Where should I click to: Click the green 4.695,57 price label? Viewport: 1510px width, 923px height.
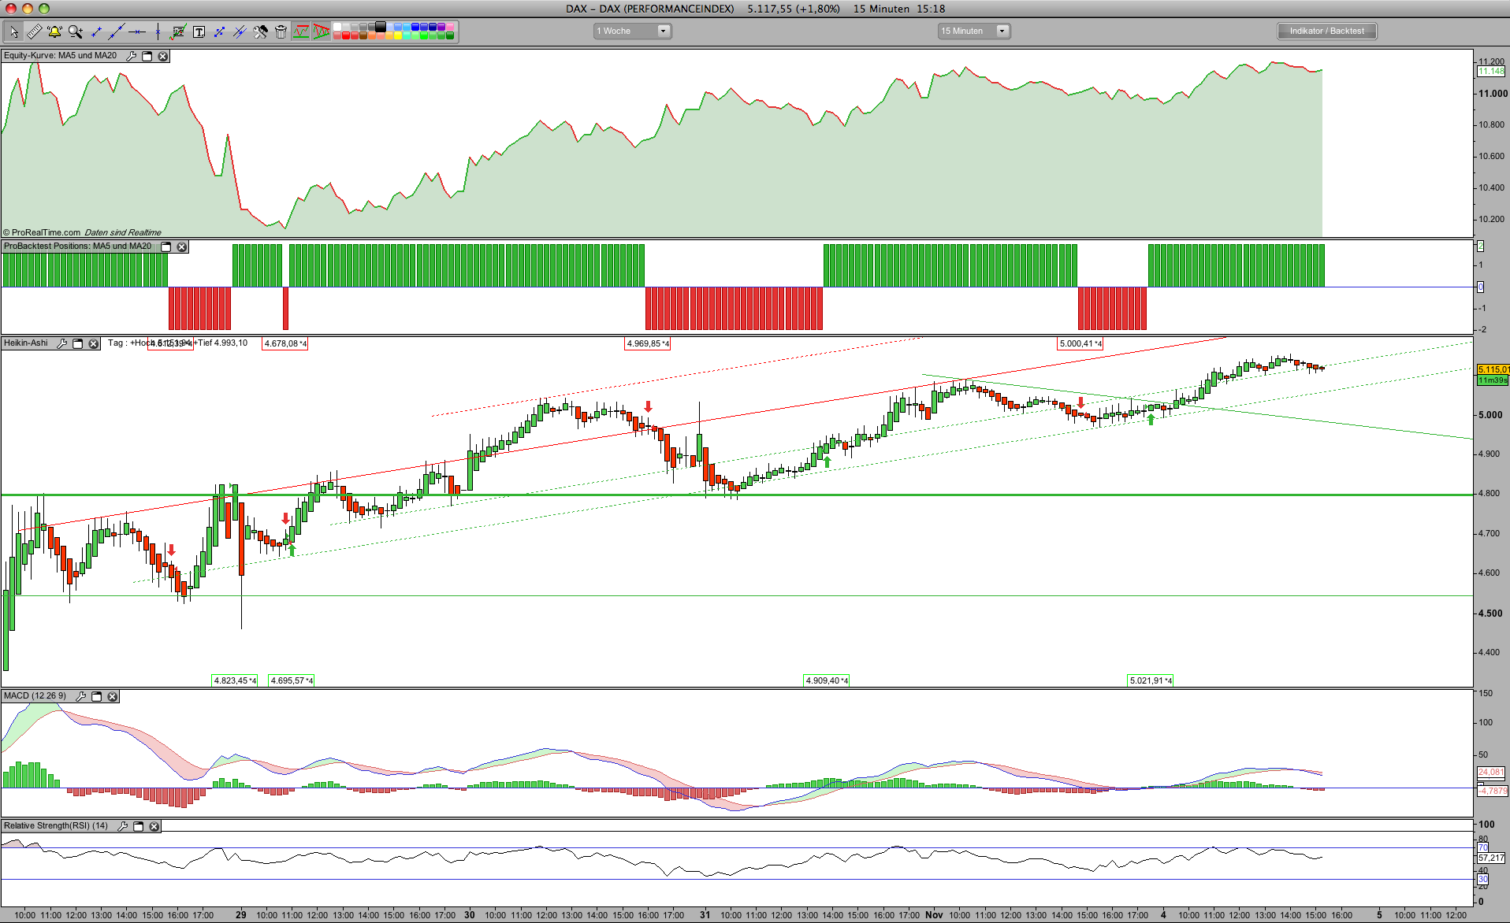click(292, 680)
